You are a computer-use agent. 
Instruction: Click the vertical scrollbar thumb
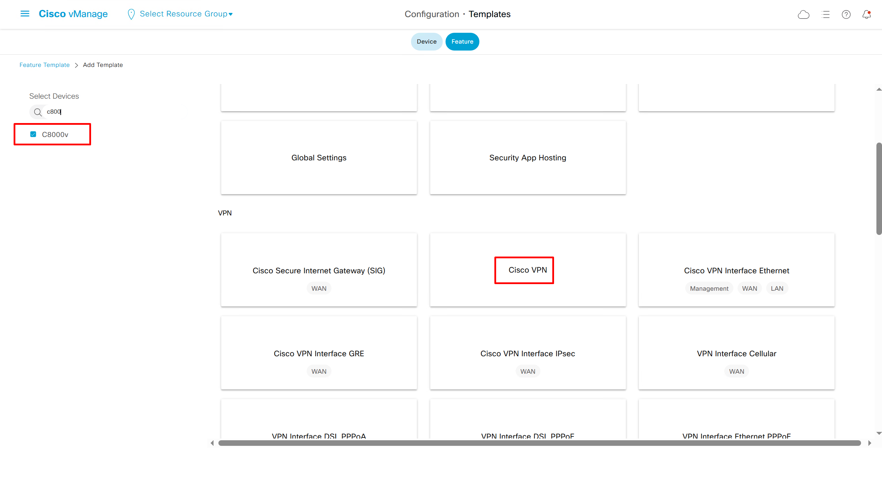879,188
